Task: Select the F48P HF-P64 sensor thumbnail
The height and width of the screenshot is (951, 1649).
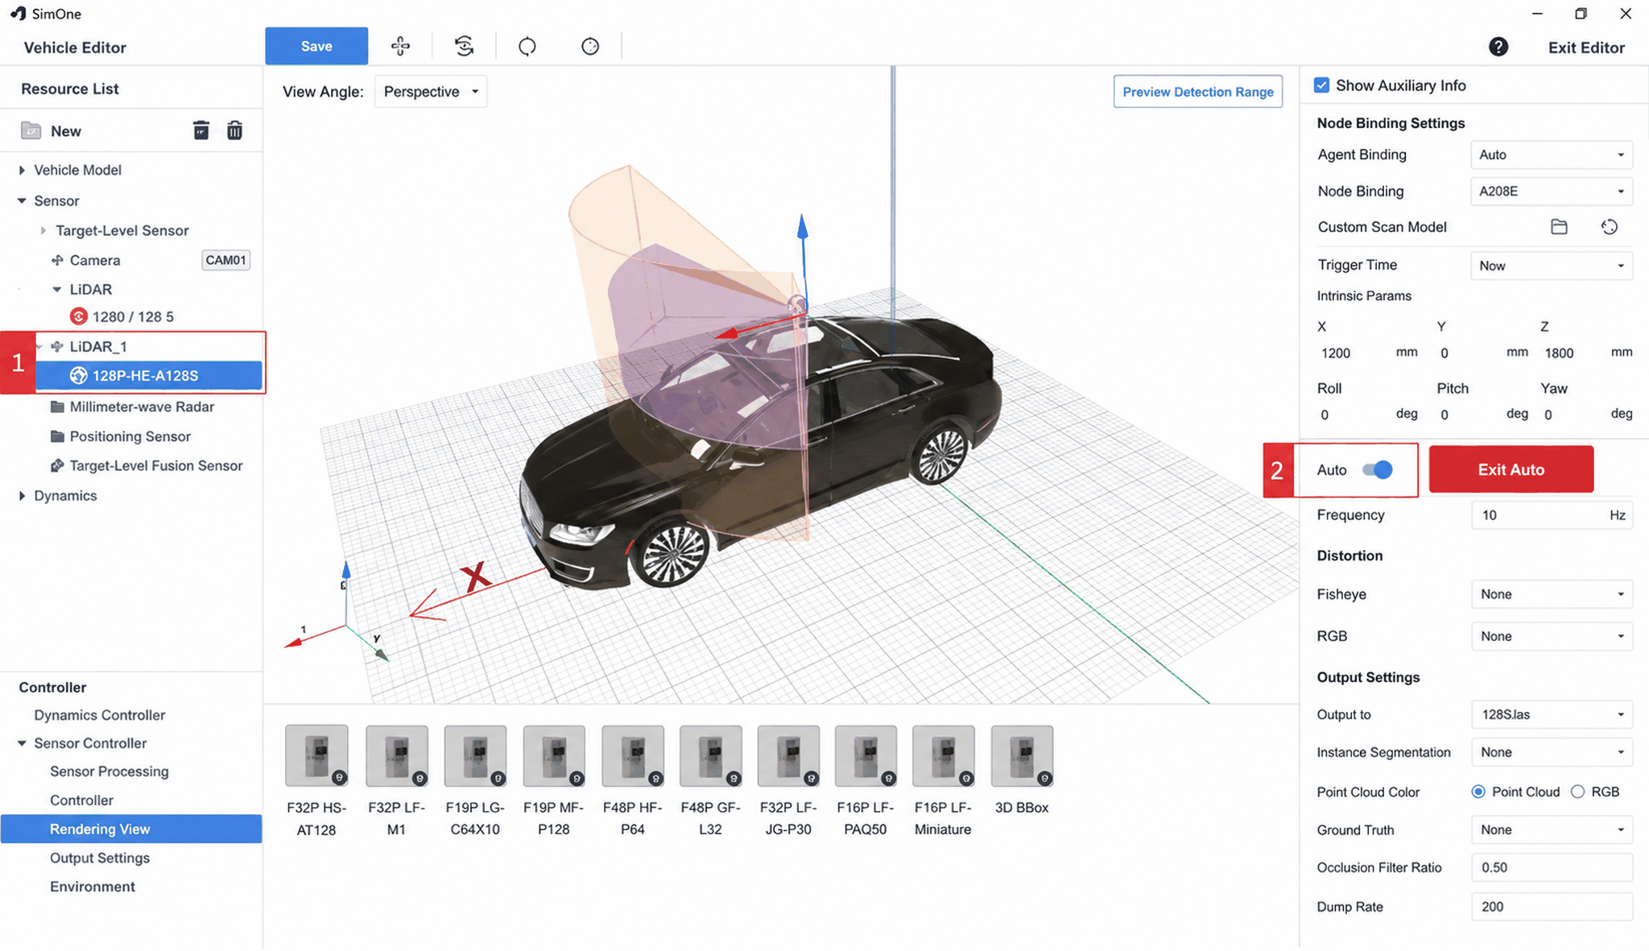Action: tap(633, 755)
